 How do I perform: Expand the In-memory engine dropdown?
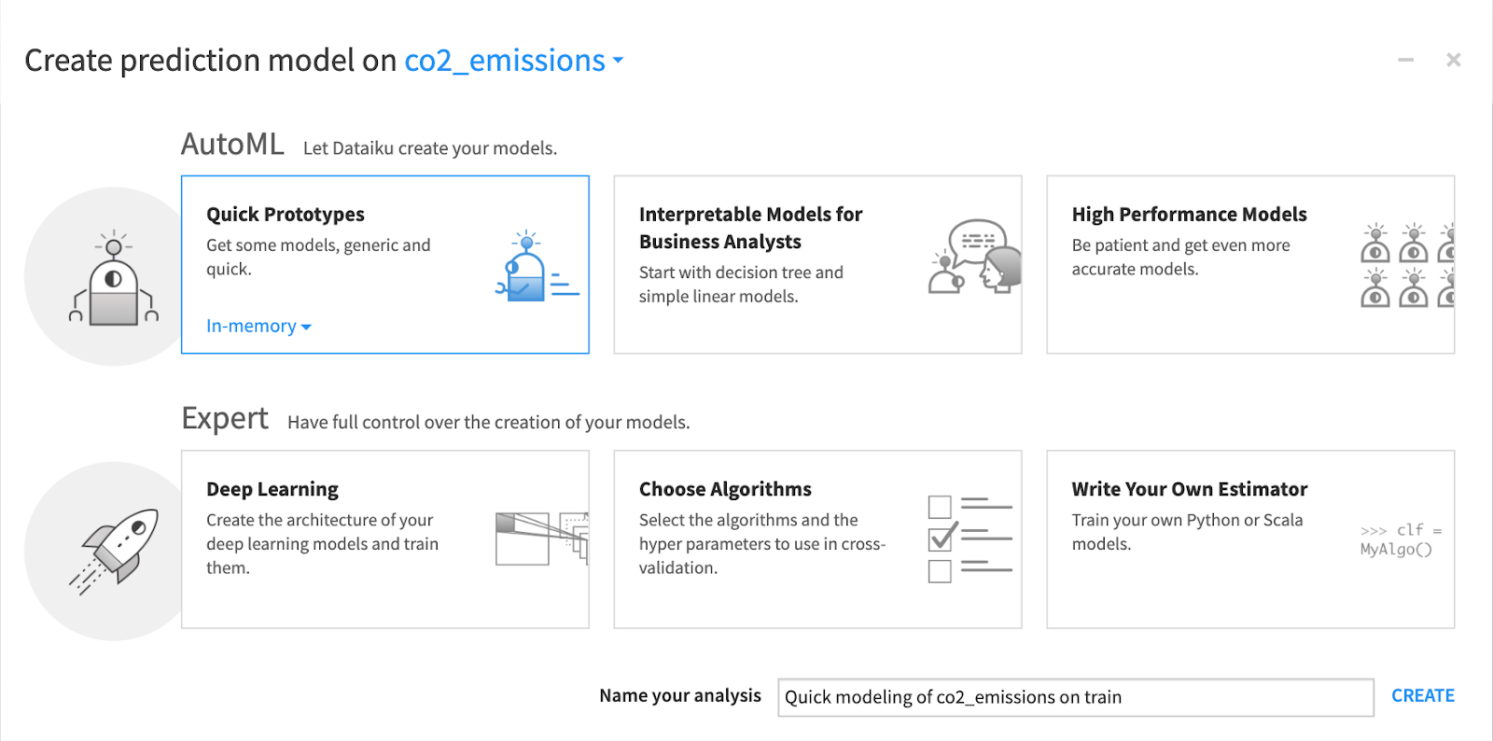[x=258, y=326]
